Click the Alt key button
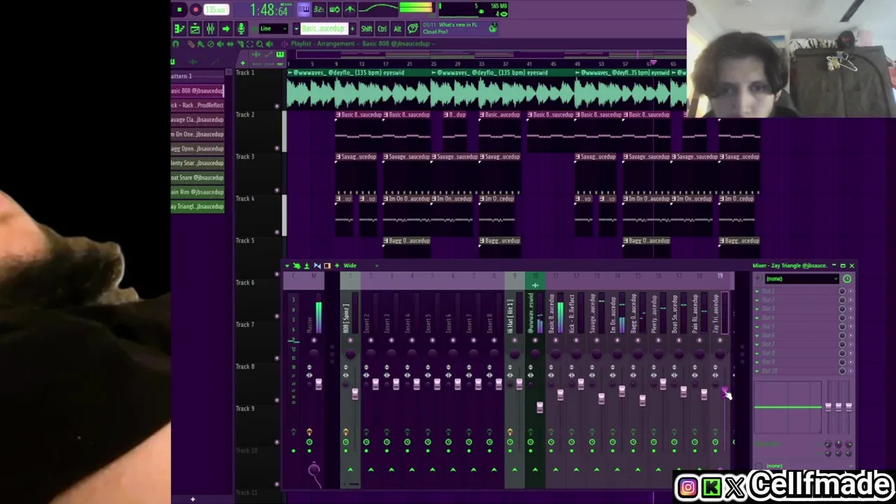 click(397, 29)
